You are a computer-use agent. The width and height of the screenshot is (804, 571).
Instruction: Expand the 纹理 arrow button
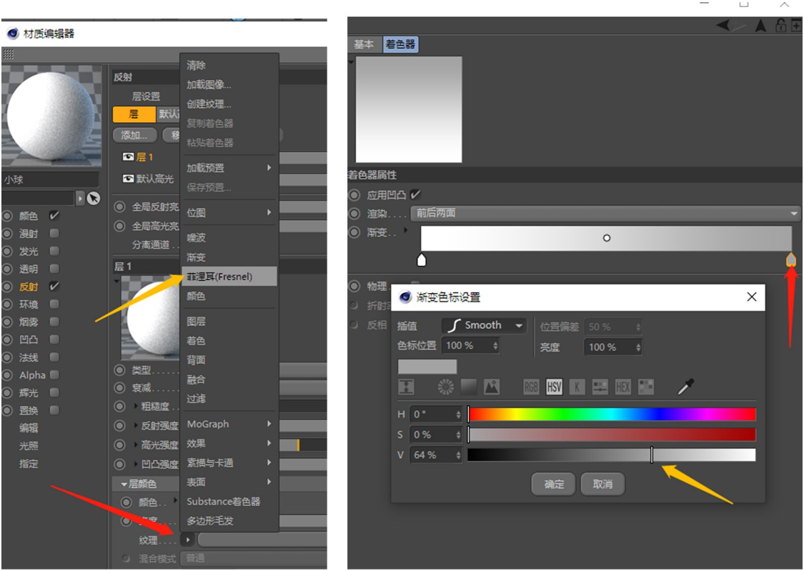click(x=188, y=540)
